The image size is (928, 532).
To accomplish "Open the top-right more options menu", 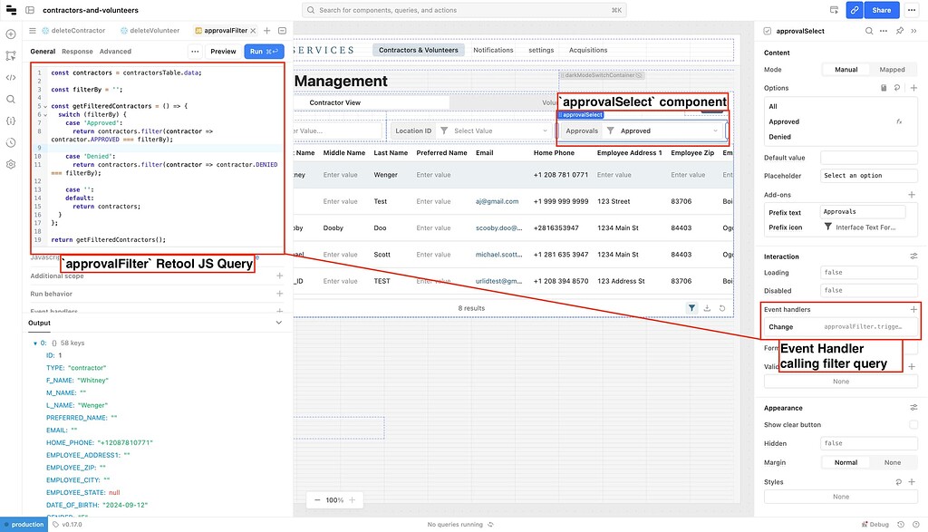I will click(x=912, y=10).
